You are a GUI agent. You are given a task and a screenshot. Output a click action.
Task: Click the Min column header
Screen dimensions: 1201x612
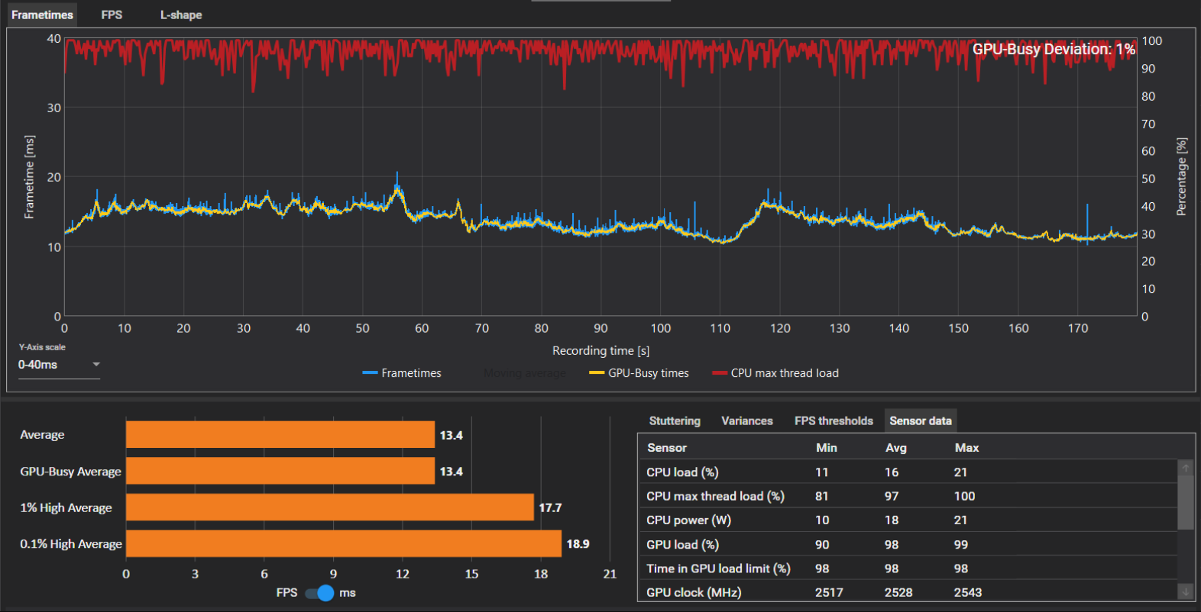tap(827, 448)
